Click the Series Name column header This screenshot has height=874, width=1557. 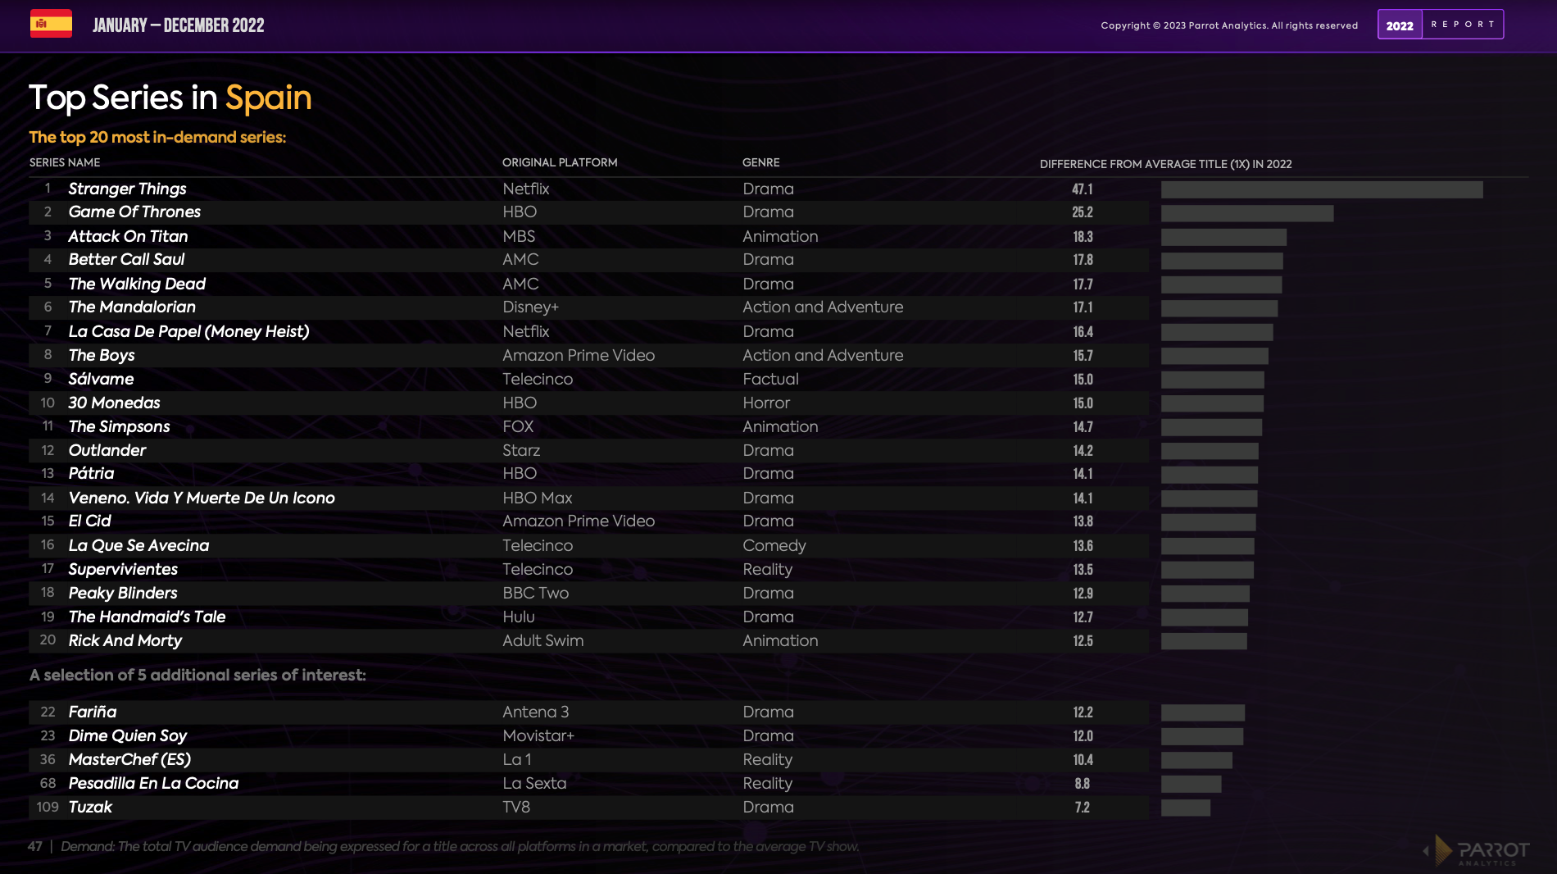coord(65,162)
